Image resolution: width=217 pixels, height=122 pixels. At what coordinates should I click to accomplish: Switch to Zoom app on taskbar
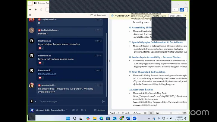point(134,118)
